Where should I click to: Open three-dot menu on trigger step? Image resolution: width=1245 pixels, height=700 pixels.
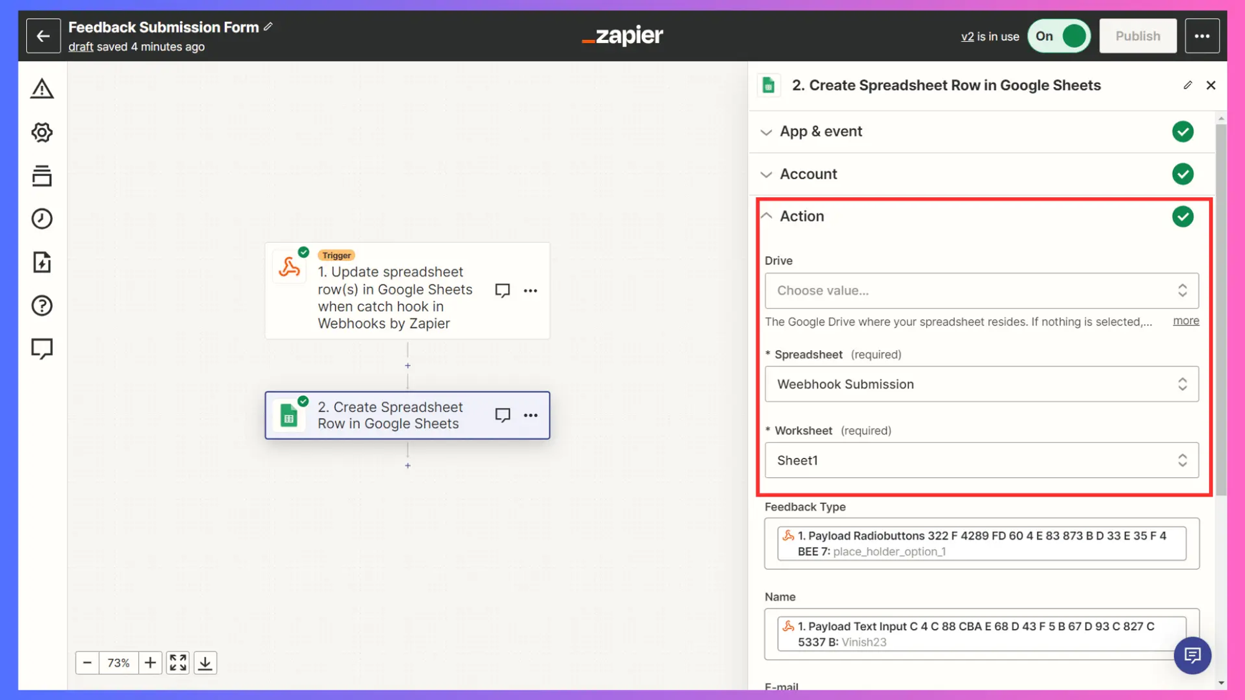[530, 291]
